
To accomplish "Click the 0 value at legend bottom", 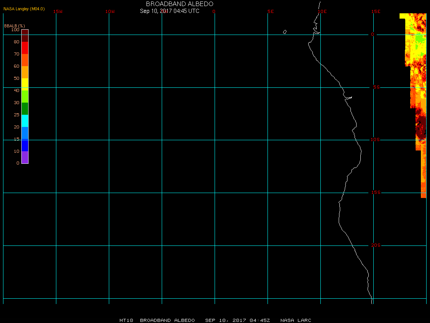I will tap(18, 163).
